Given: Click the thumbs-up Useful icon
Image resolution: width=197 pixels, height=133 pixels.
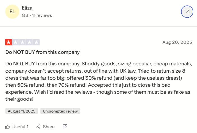Looking at the screenshot, I should click(8, 127).
